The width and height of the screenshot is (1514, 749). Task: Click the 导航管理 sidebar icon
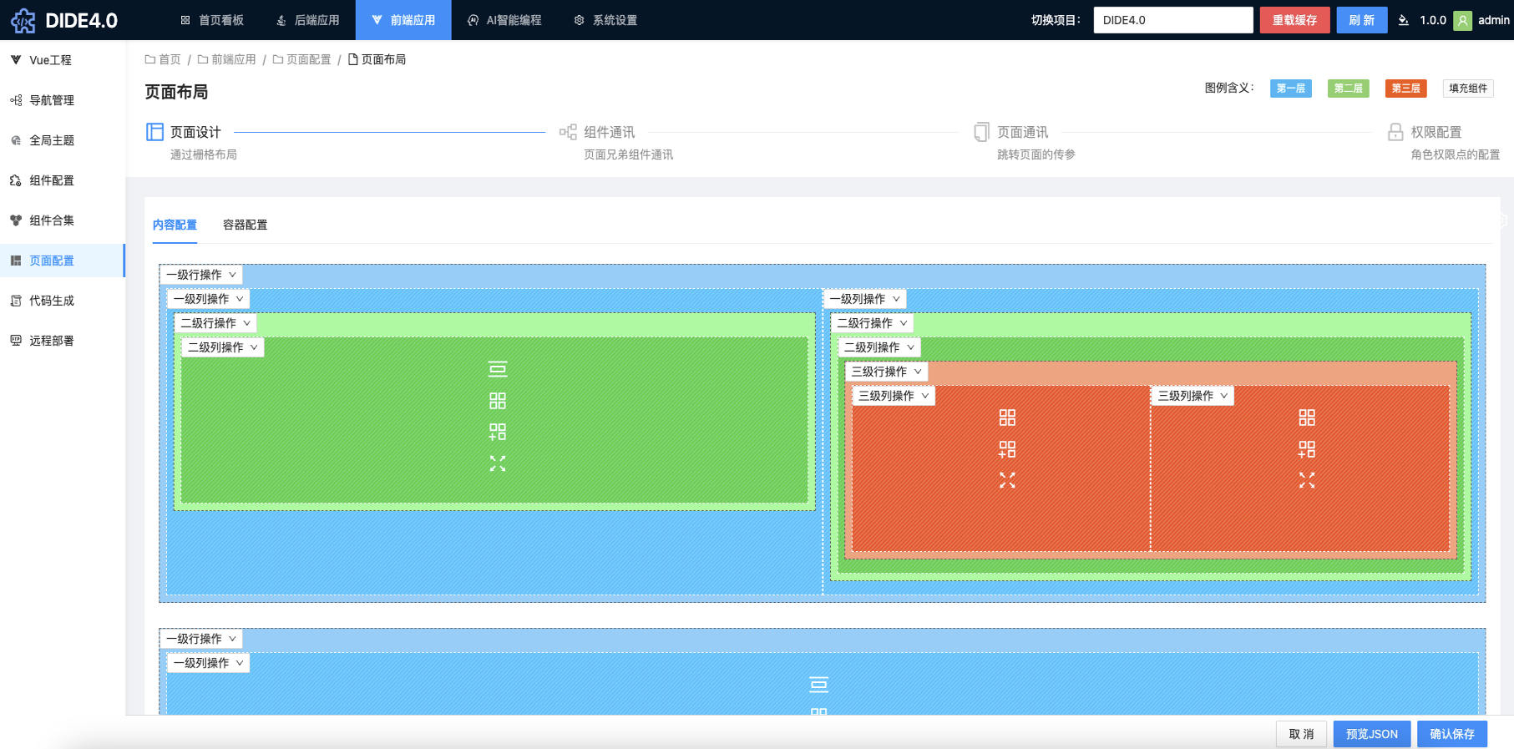(x=16, y=100)
